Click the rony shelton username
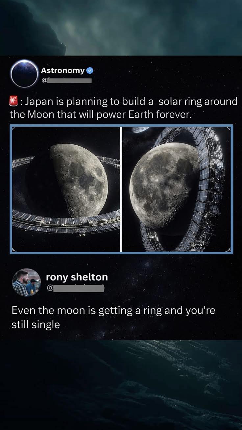This screenshot has width=242, height=430. coord(77,277)
